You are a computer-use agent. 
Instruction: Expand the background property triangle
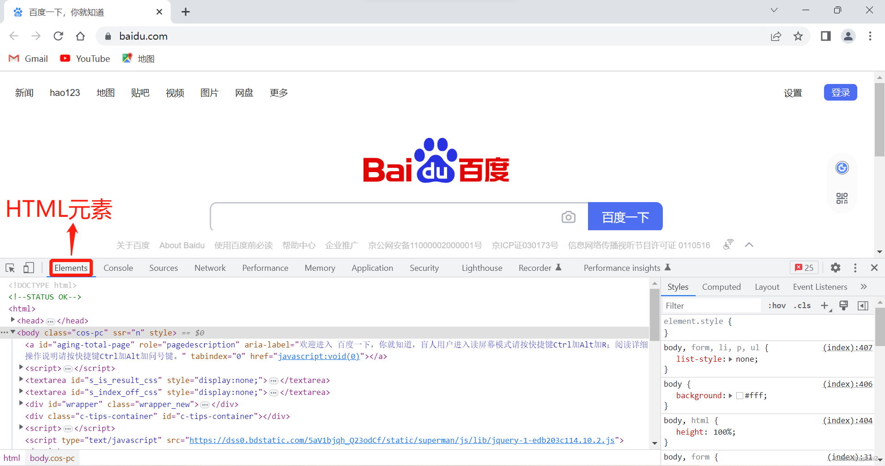[731, 395]
